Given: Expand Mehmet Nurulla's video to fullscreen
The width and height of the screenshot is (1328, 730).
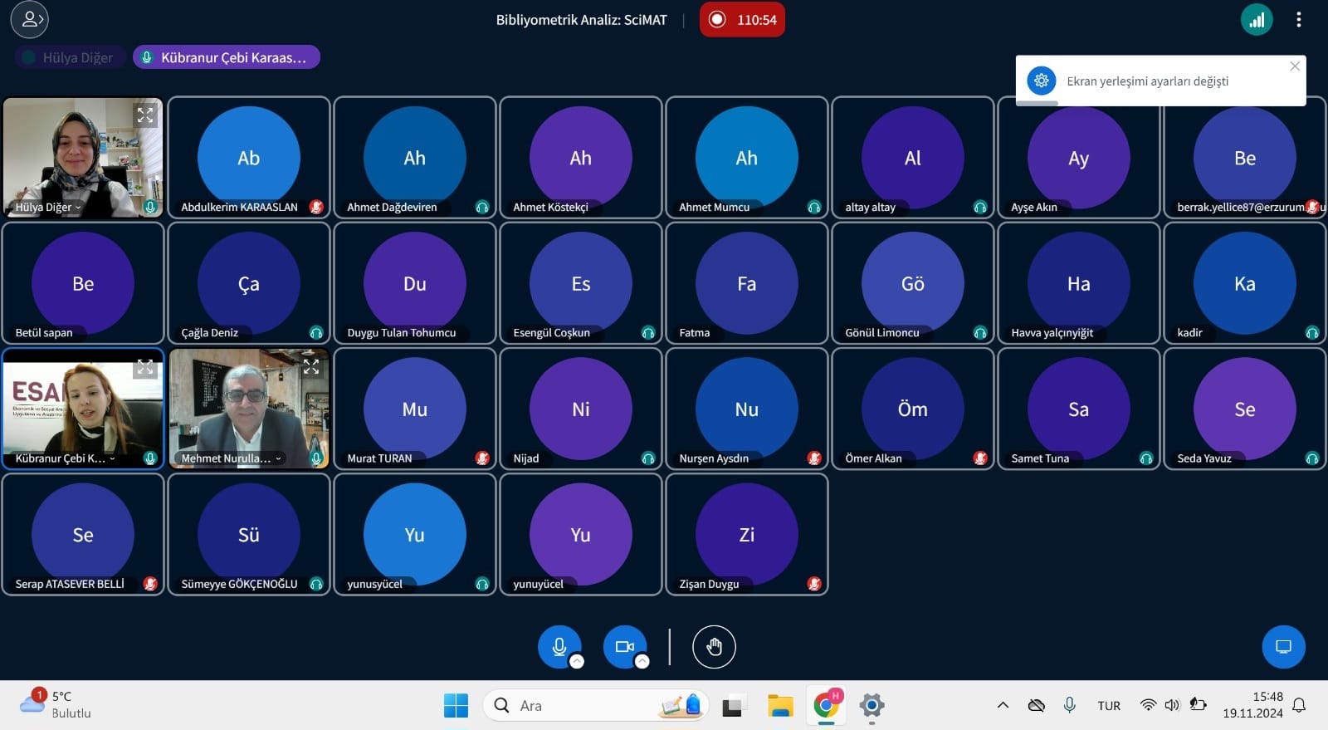Looking at the screenshot, I should pos(311,366).
